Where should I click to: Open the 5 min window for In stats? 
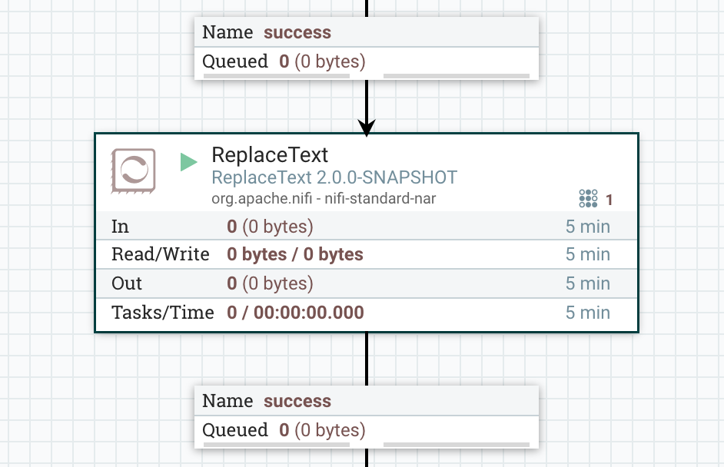coord(588,227)
